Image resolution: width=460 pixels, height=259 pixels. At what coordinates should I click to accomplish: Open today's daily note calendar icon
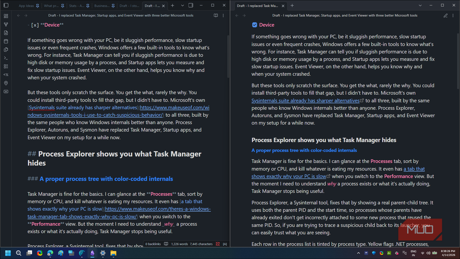pyautogui.click(x=6, y=41)
